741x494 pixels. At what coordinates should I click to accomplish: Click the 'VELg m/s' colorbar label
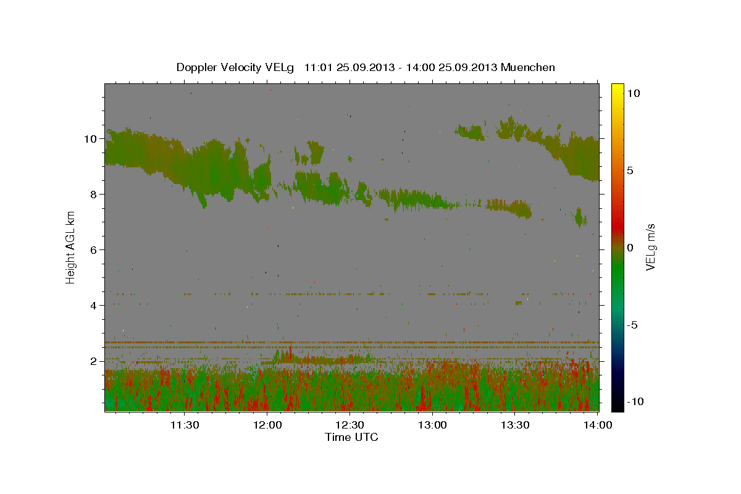tap(650, 247)
